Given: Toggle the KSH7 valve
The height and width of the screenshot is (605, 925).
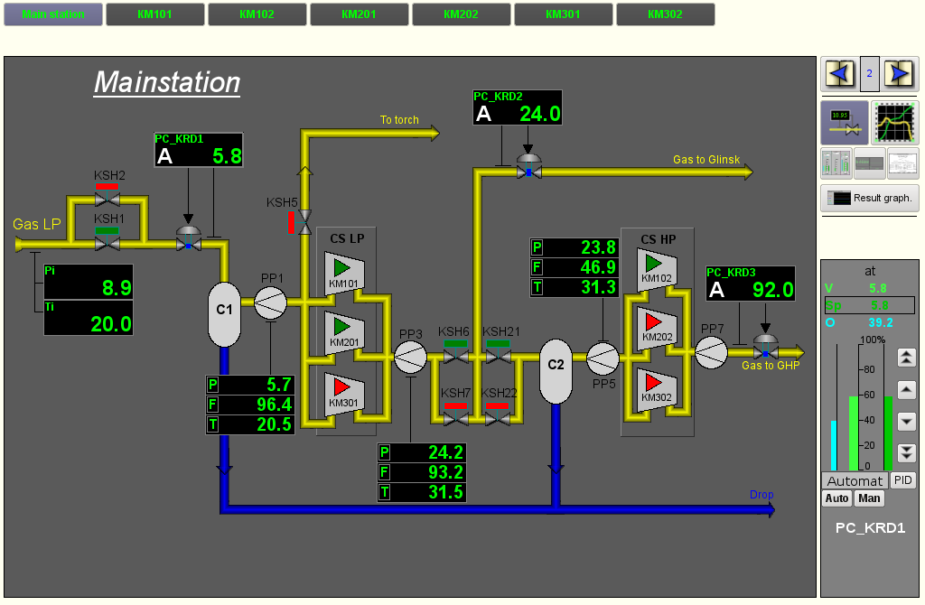Looking at the screenshot, I should tap(455, 418).
